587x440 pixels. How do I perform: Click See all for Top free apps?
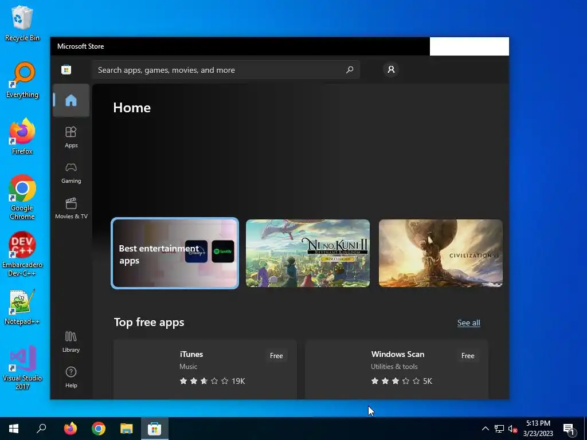(x=469, y=323)
